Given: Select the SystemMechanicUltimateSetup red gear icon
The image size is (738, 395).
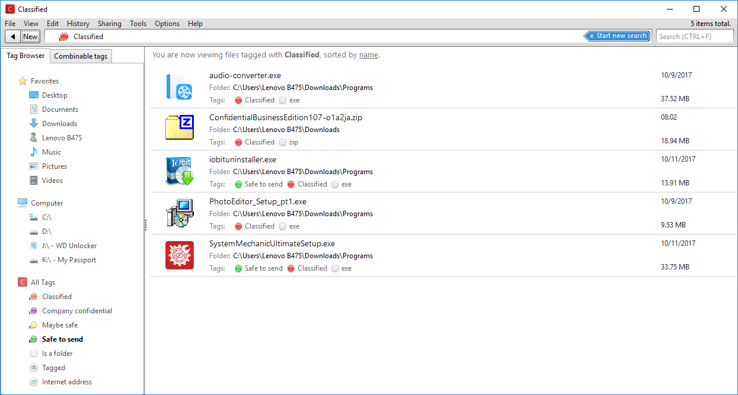Looking at the screenshot, I should point(180,255).
